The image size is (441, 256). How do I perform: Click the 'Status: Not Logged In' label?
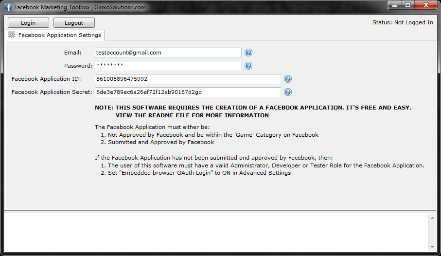pyautogui.click(x=402, y=22)
